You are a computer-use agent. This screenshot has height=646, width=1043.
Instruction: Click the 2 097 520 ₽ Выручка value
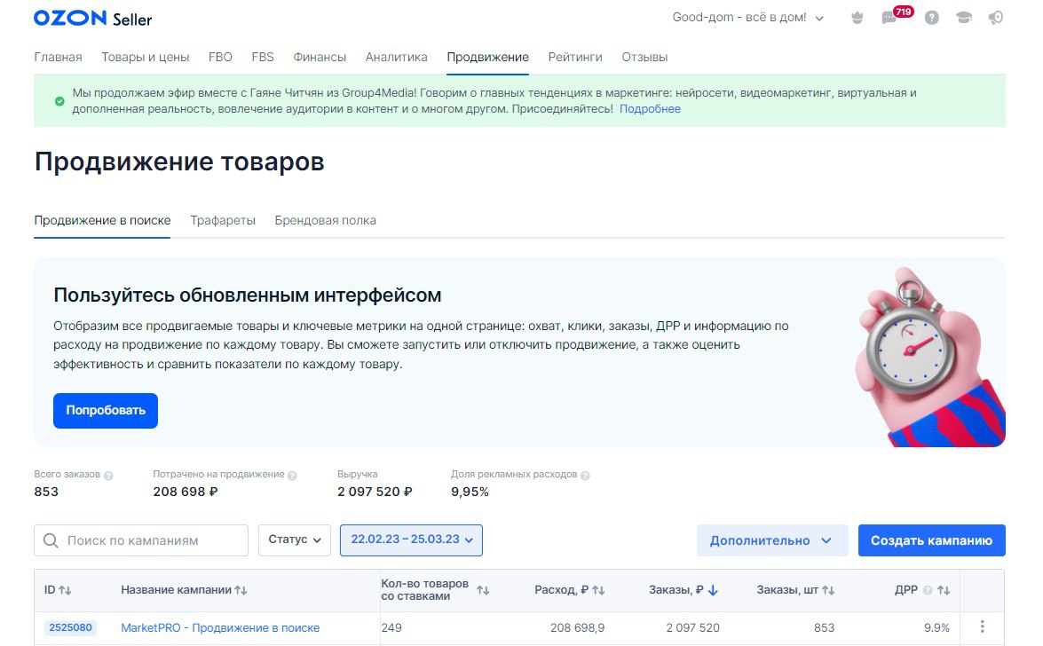[x=375, y=492]
